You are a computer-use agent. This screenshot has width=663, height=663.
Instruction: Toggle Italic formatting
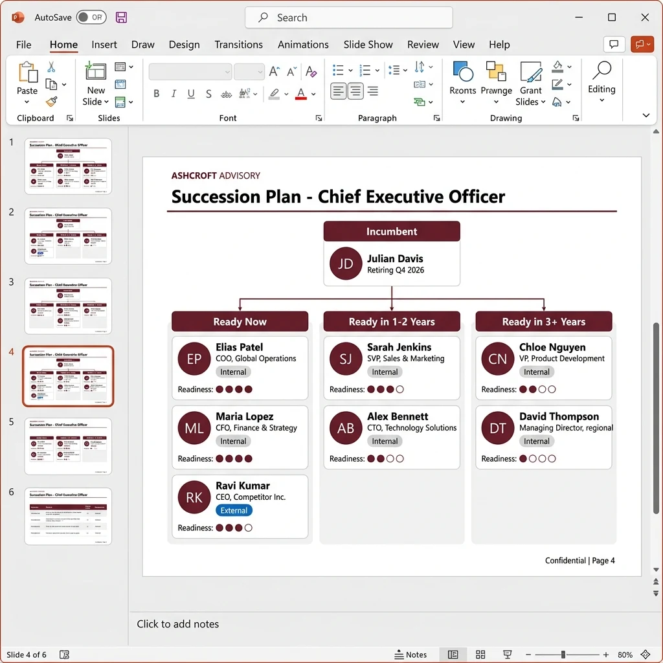(174, 93)
